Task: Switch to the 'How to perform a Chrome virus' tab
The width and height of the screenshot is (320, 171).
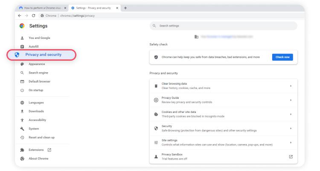Action: point(42,8)
